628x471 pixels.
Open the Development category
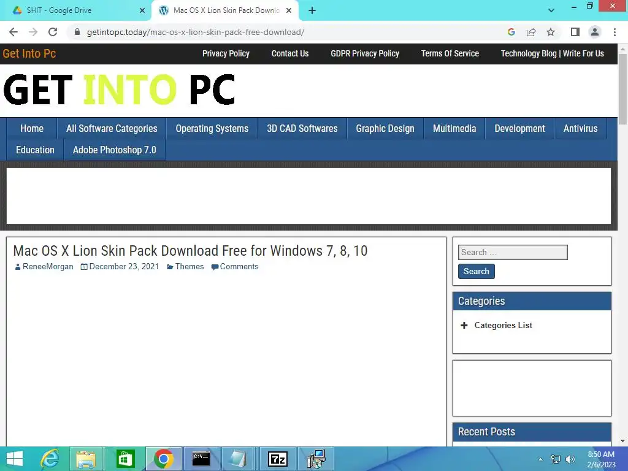(519, 129)
